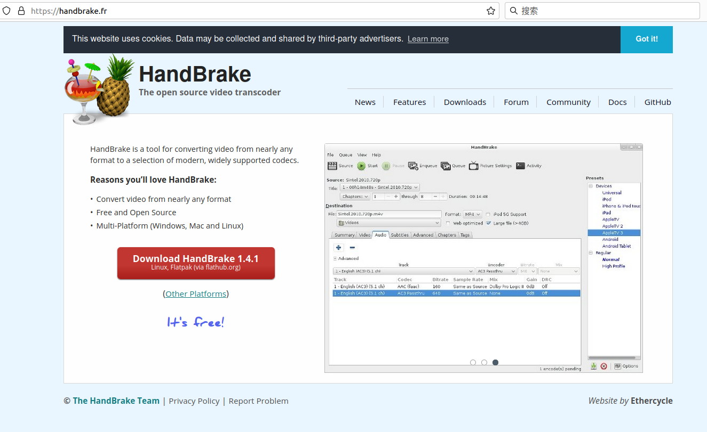Screen dimensions: 707x432
Task: Click the green save-preset icon below the presets list
Action: (x=593, y=366)
